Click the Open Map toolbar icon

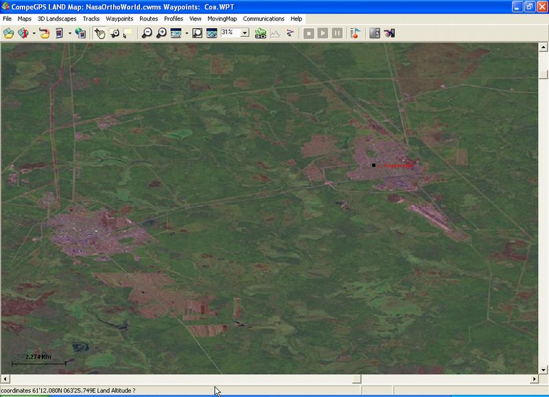9,33
